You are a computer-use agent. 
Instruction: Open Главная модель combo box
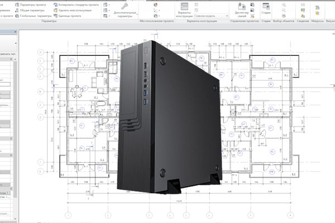[x=211, y=16]
